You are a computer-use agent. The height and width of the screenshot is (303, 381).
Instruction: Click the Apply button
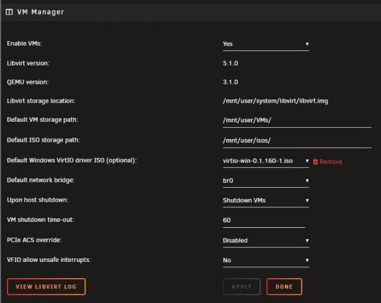coord(242,287)
